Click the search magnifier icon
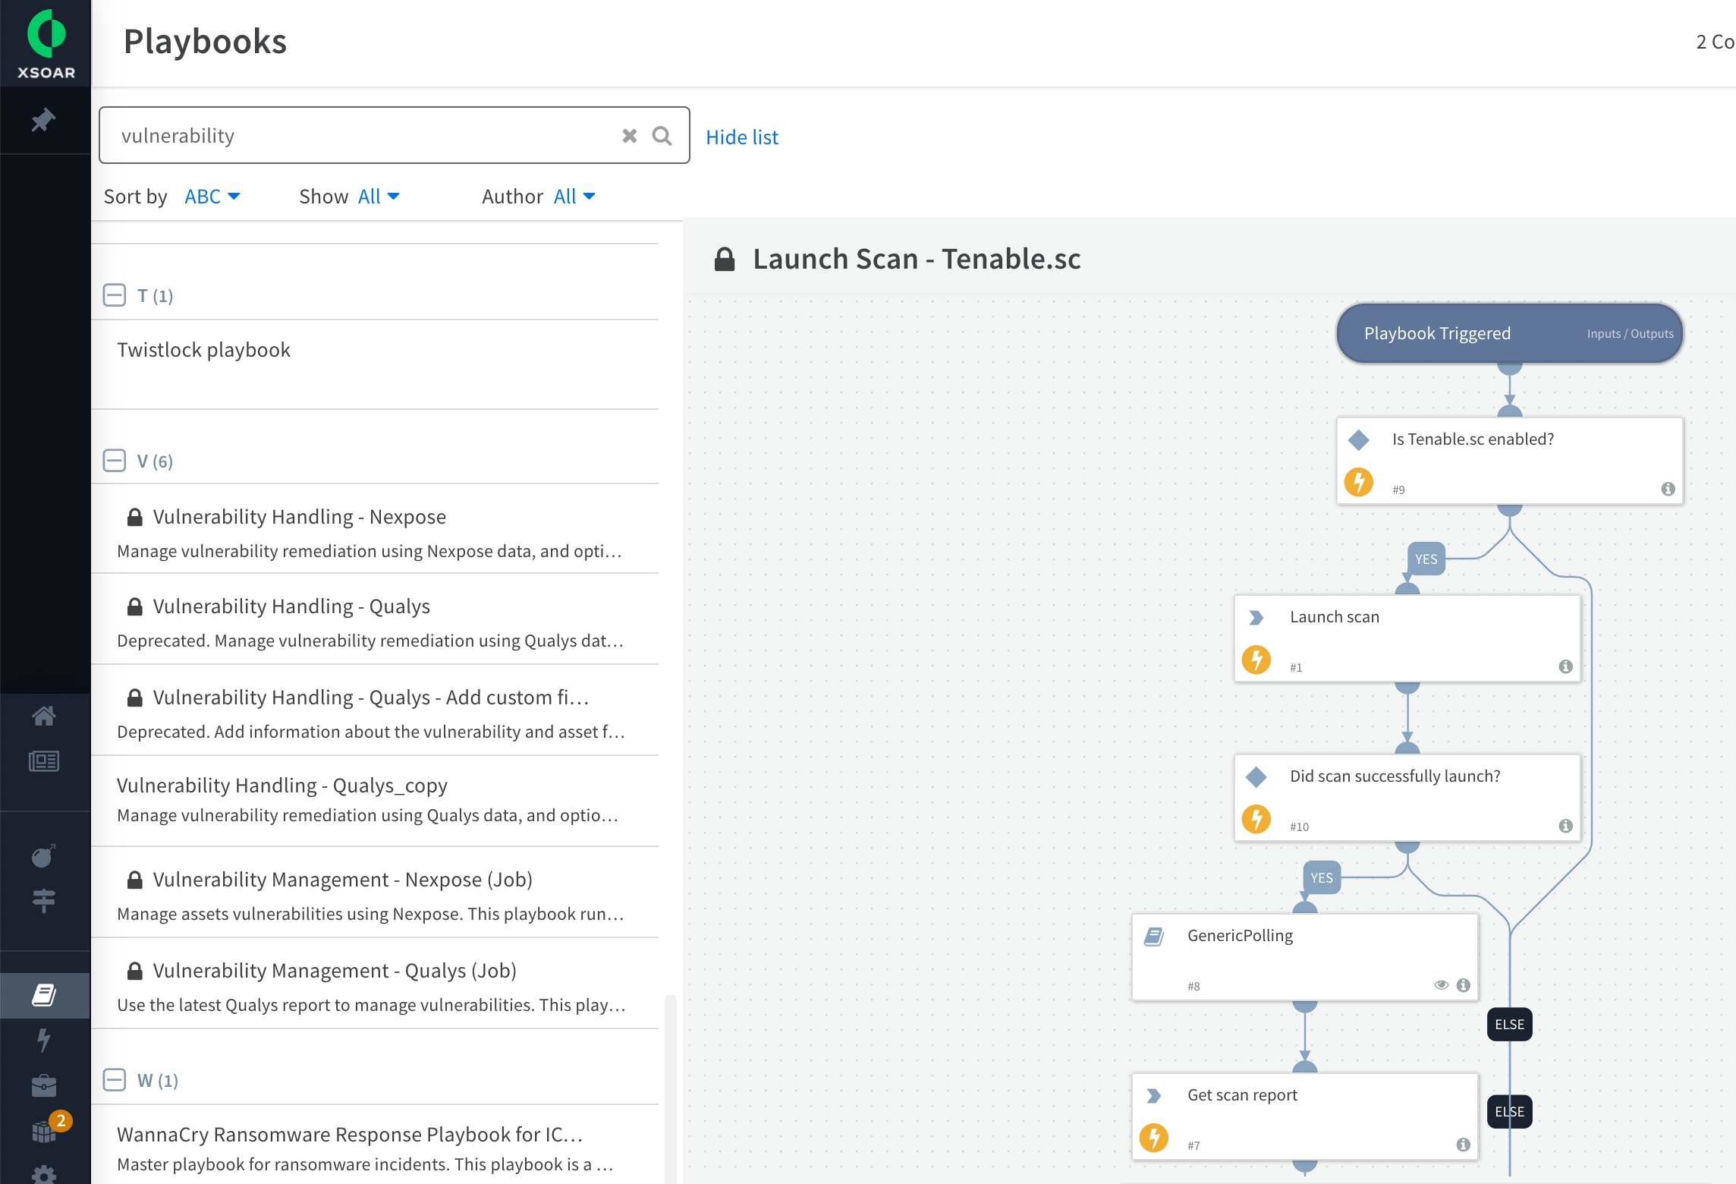This screenshot has height=1184, width=1736. pos(662,136)
